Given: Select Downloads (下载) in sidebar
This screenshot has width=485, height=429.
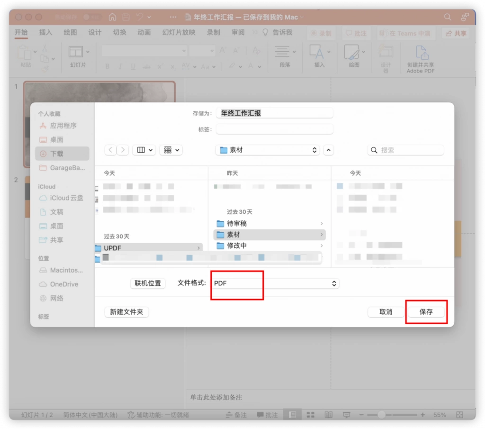Looking at the screenshot, I should click(x=63, y=154).
